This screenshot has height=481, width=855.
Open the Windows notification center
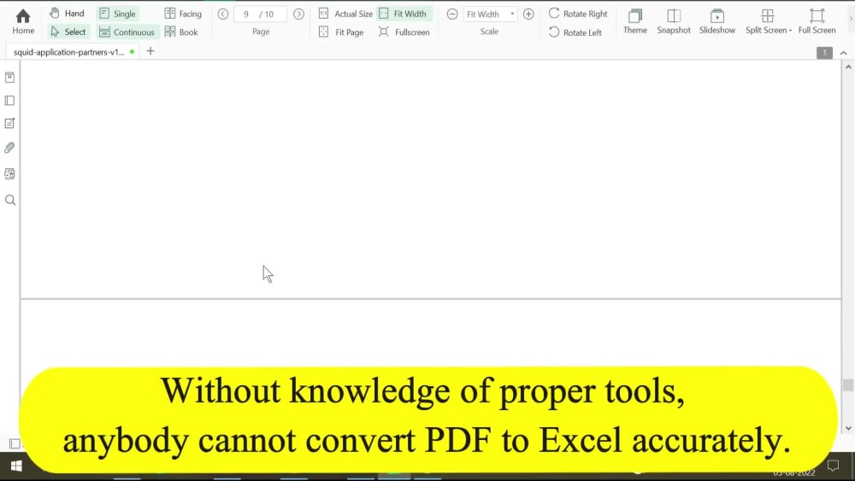point(833,466)
